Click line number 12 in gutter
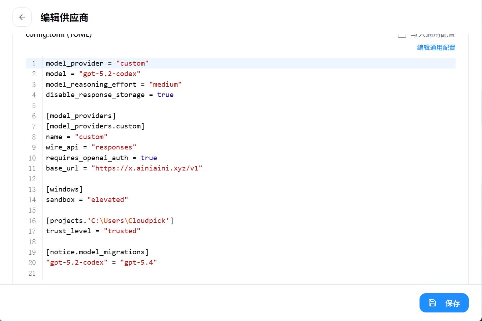482x321 pixels. 32,179
